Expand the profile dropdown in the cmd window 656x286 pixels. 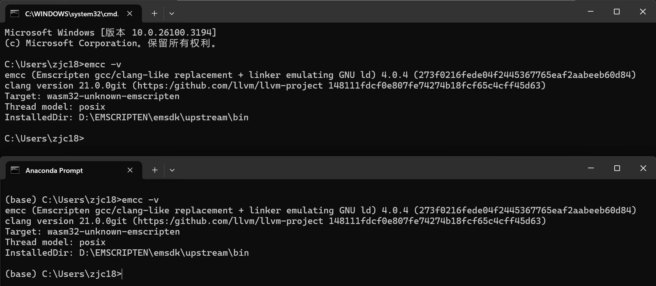[172, 14]
